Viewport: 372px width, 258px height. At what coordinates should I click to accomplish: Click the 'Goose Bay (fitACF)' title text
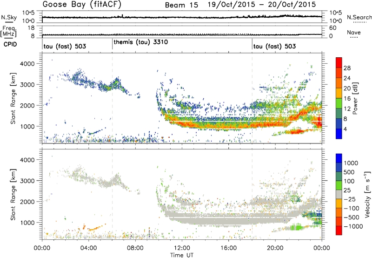pyautogui.click(x=82, y=5)
